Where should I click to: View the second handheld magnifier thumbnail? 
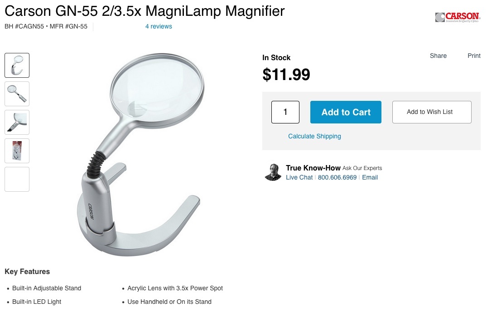click(17, 94)
